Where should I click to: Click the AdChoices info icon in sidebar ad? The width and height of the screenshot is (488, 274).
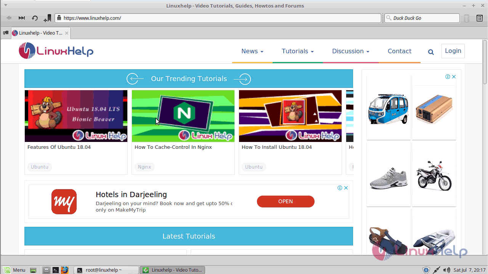pyautogui.click(x=448, y=76)
